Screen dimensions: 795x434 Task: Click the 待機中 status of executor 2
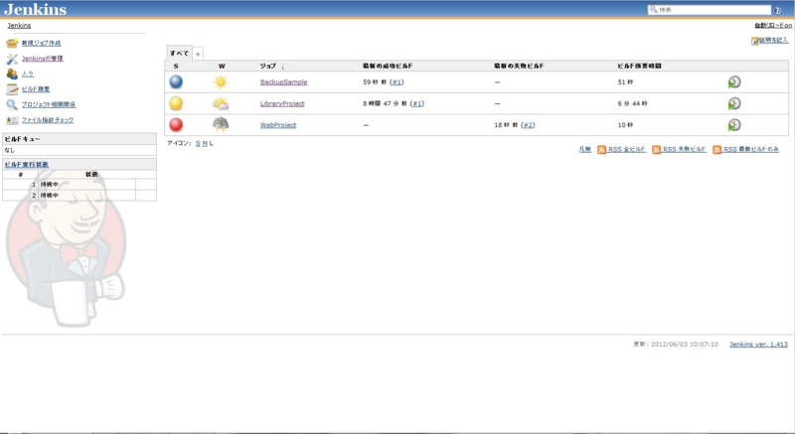click(49, 196)
